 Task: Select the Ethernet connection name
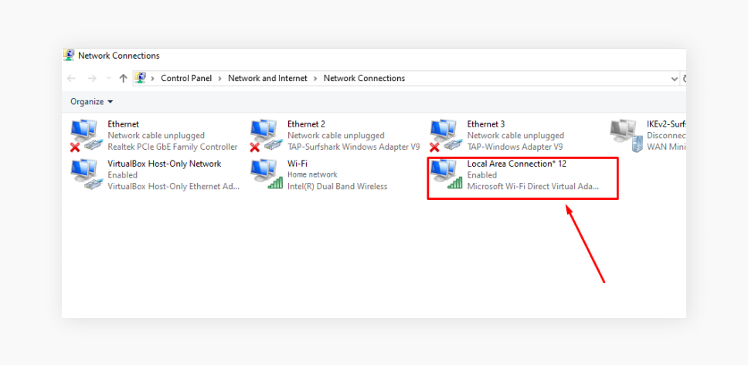tap(124, 124)
